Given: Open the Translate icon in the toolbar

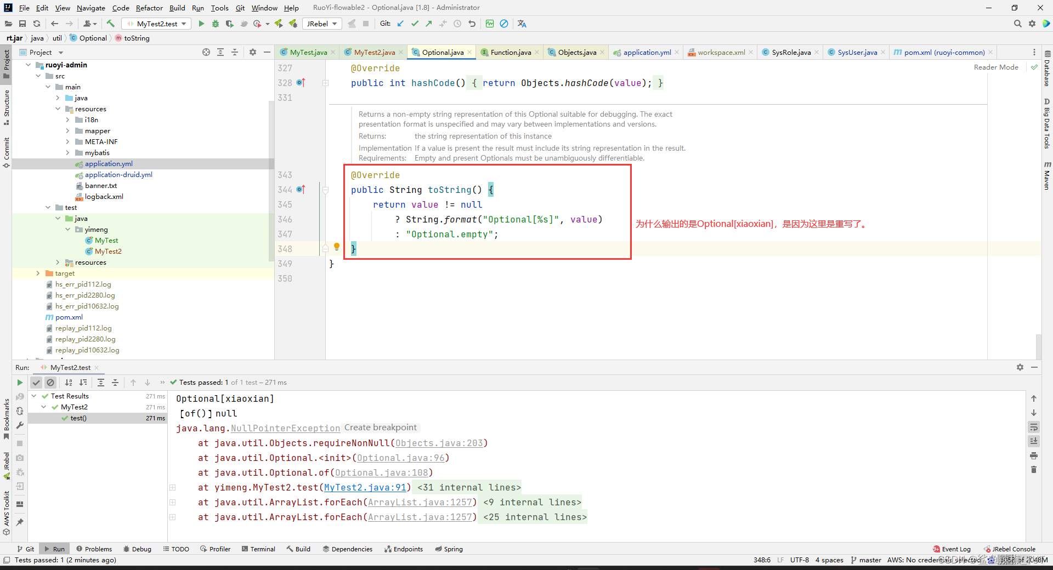Looking at the screenshot, I should (522, 24).
